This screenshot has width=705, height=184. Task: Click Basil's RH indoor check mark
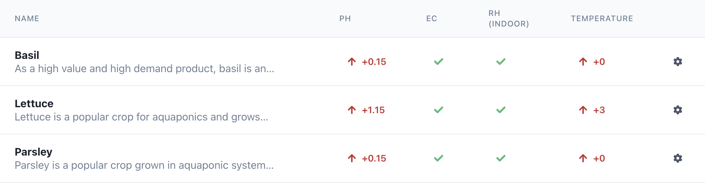(501, 62)
